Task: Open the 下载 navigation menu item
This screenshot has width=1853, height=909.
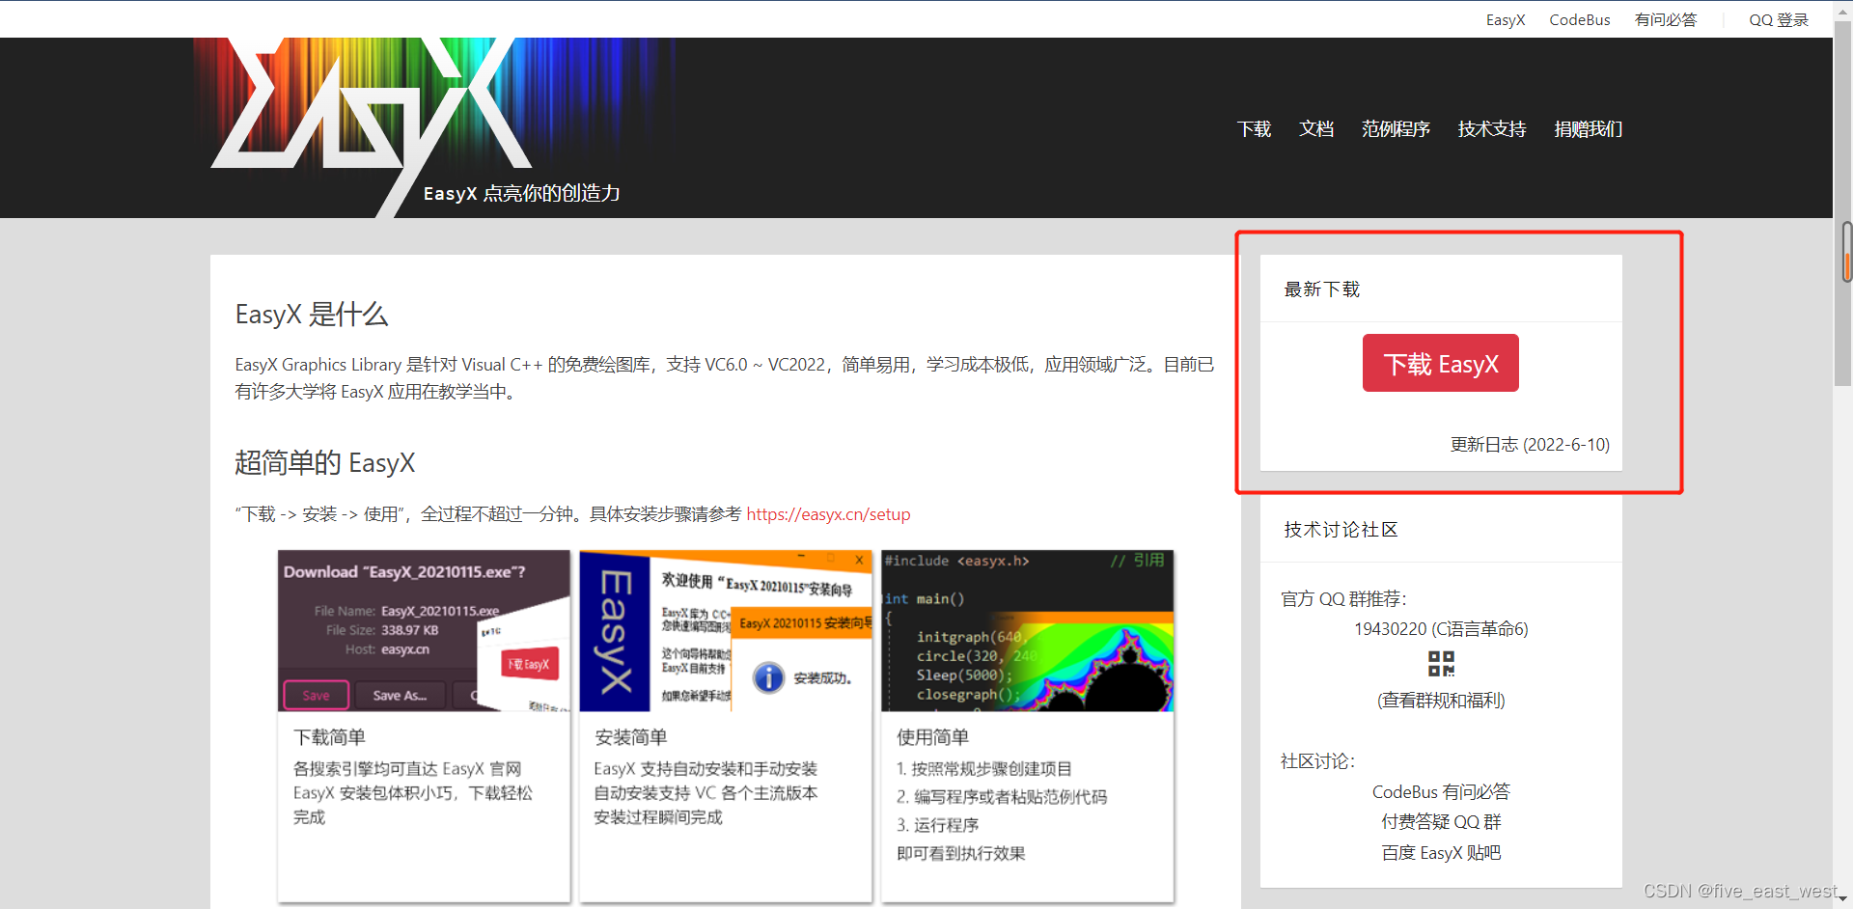Action: [1254, 129]
